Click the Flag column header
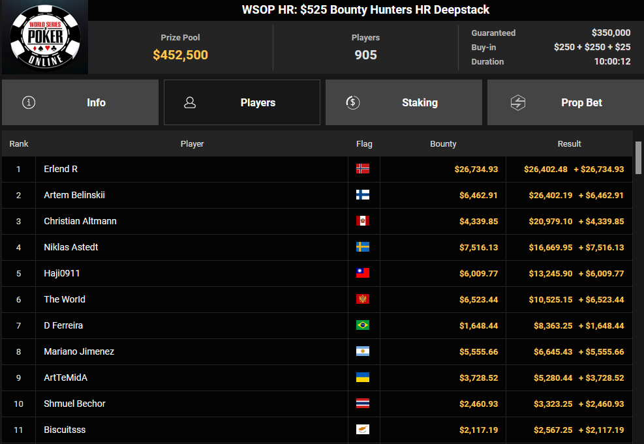644x444 pixels. pyautogui.click(x=364, y=144)
